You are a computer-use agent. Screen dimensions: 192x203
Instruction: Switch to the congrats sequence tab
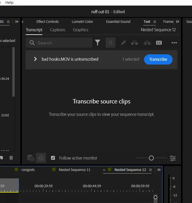[28, 170]
